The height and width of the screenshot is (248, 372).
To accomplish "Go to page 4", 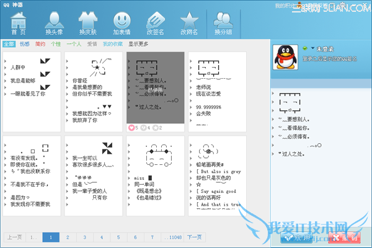I will 102,237.
